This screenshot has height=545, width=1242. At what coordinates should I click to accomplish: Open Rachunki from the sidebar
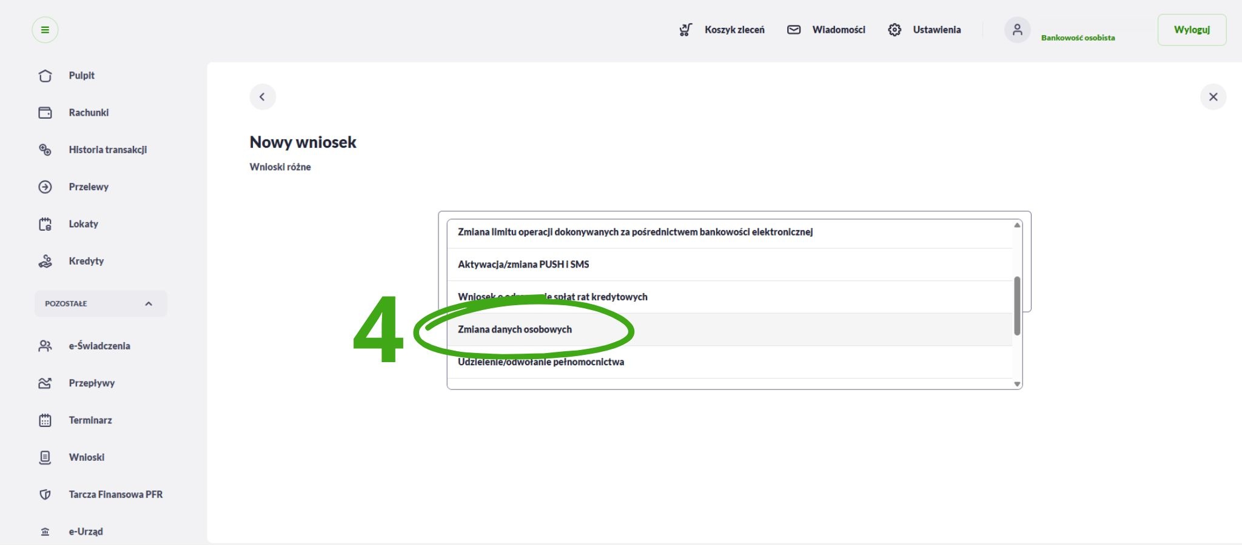coord(89,113)
